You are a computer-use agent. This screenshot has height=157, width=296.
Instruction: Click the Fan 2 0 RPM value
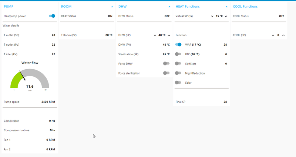click(51, 149)
